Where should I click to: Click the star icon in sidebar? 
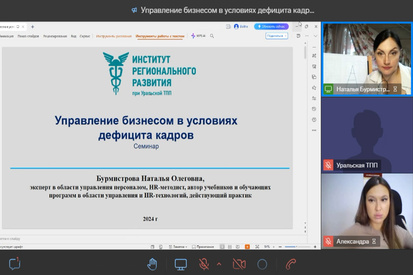point(314,88)
